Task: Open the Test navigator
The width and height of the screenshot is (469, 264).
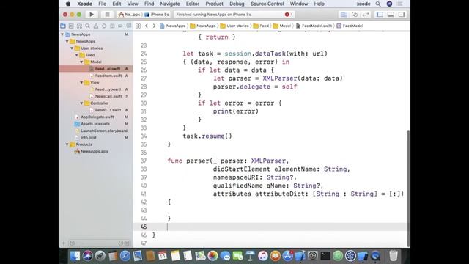Action: (104, 26)
